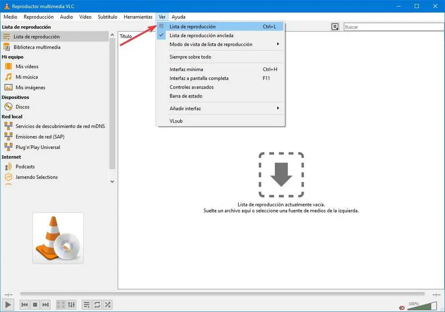
Task: Toggle Interfaz a pantalla completa
Action: click(220, 78)
